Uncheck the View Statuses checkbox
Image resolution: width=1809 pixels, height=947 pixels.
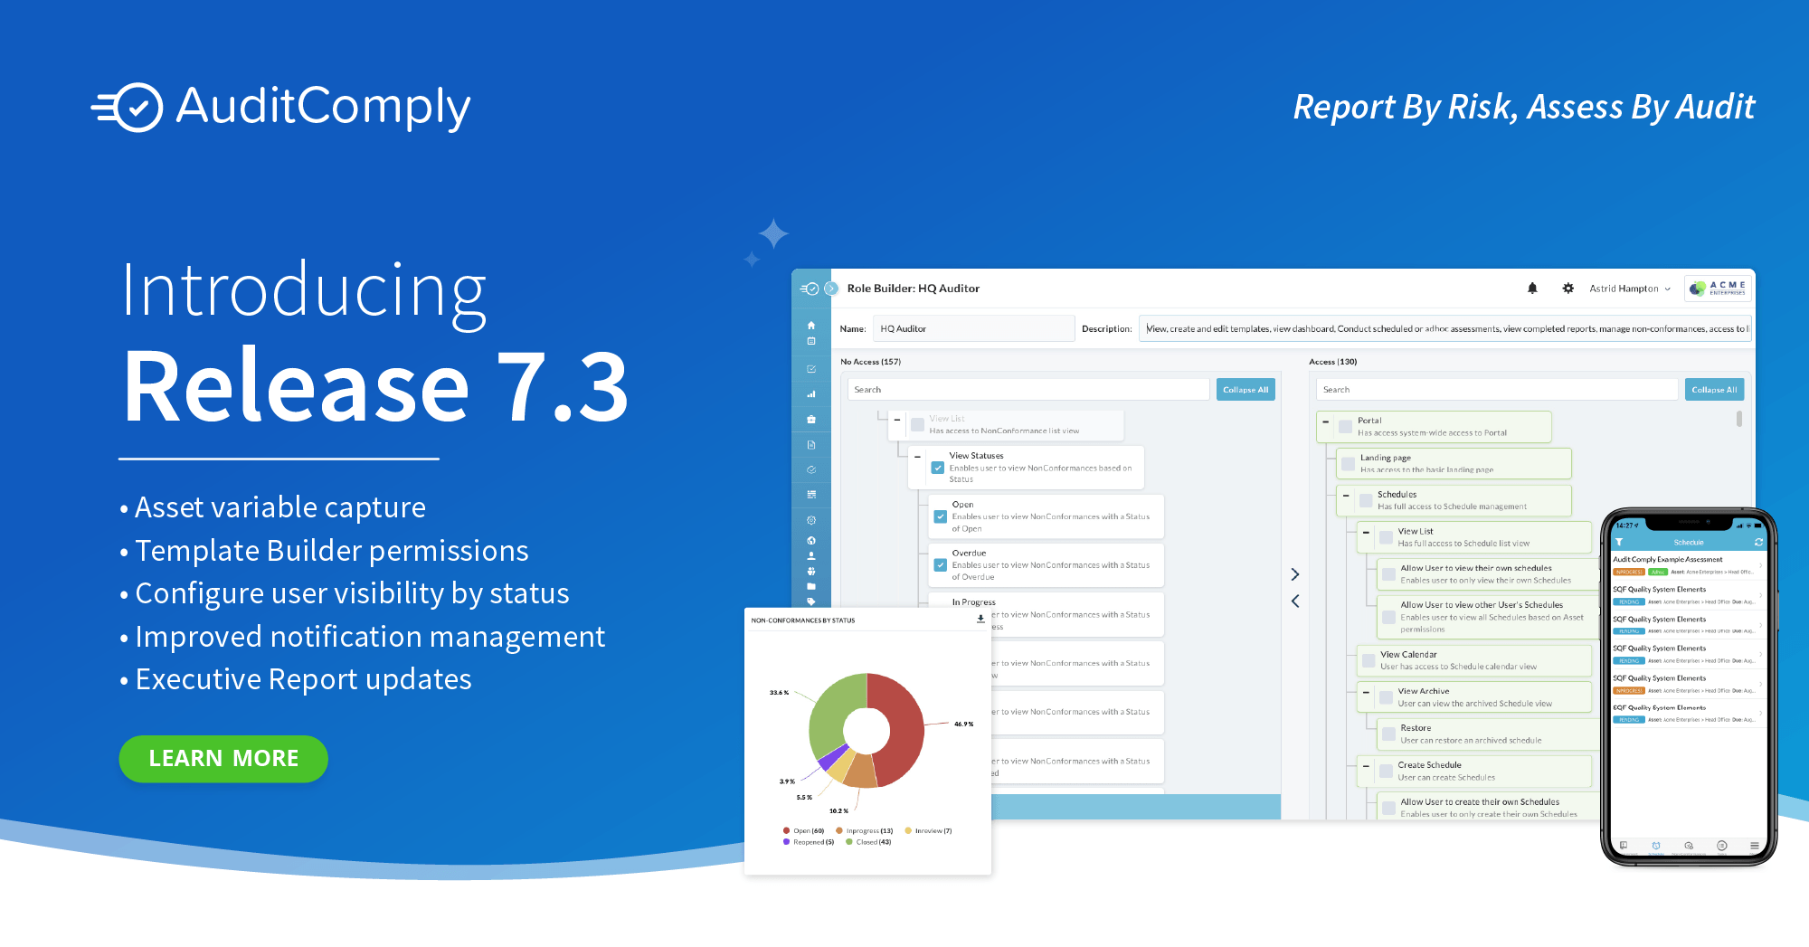click(x=938, y=468)
